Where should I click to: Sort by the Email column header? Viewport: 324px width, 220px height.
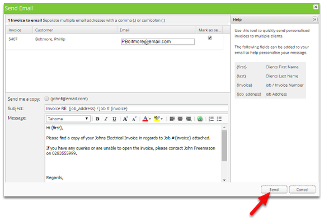[157, 30]
